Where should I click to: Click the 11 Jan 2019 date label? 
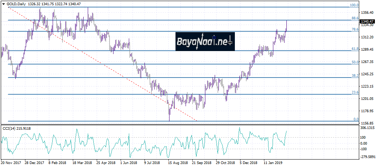(273, 163)
